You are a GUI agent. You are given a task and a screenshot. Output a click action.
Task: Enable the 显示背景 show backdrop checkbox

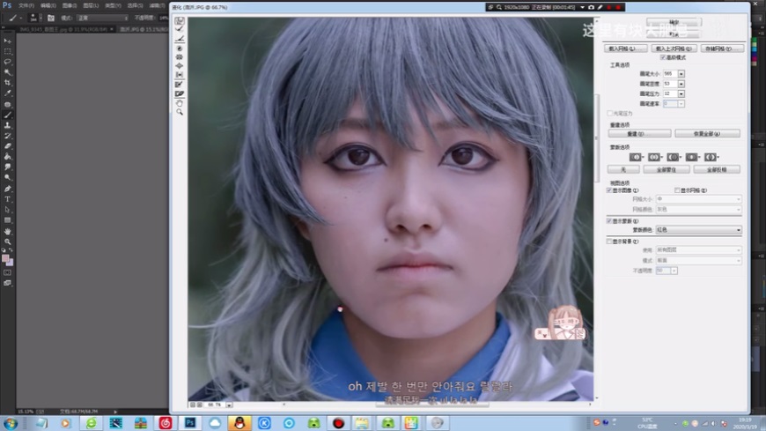pos(609,241)
